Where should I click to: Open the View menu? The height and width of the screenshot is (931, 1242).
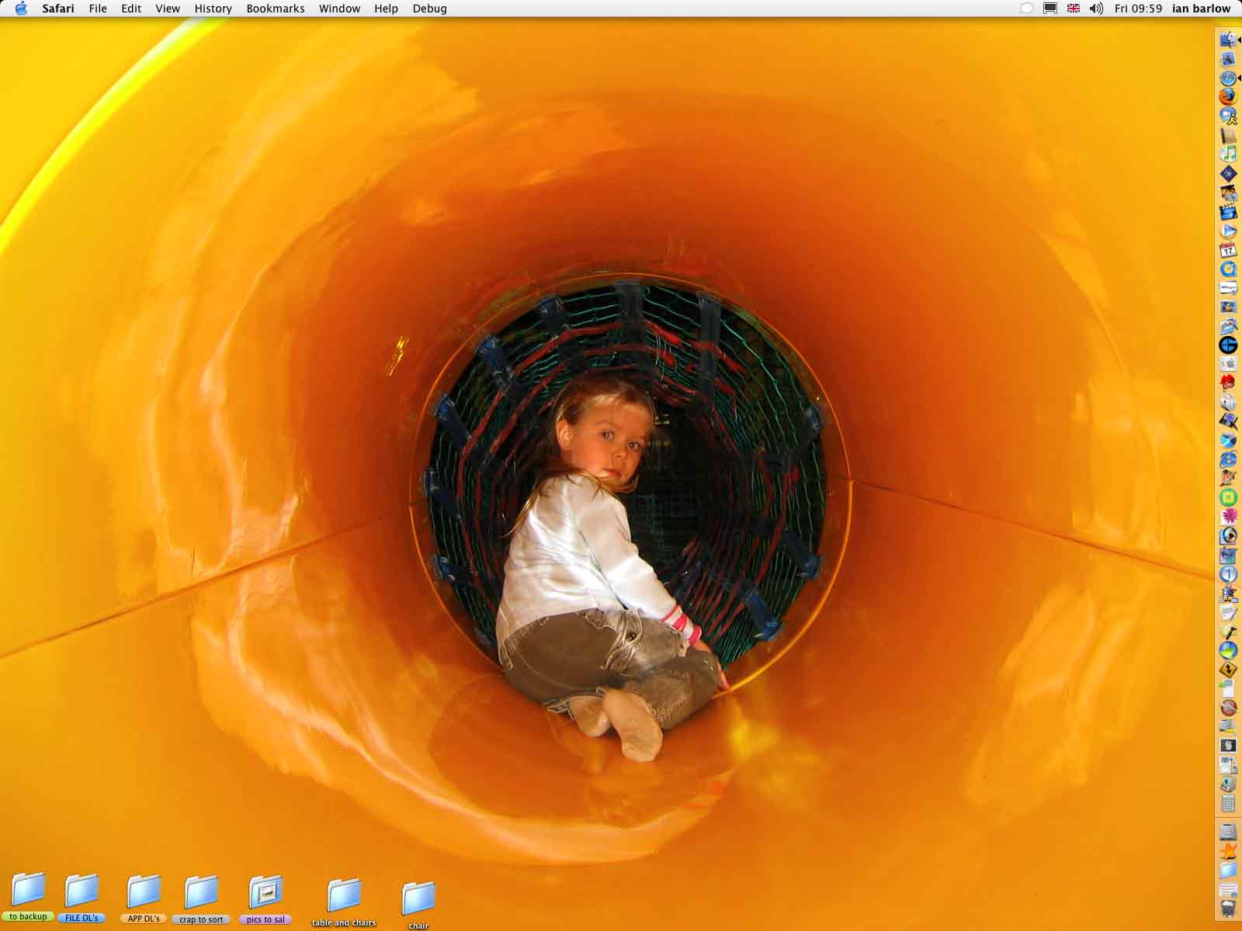(x=168, y=9)
